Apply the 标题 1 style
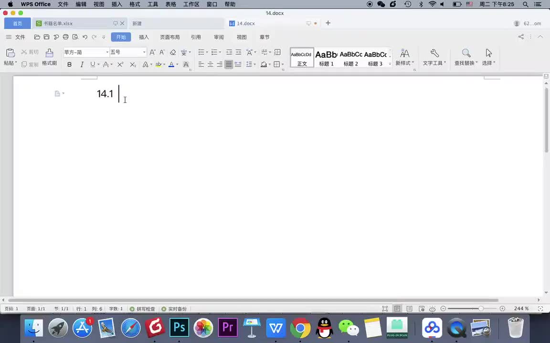 click(x=326, y=58)
